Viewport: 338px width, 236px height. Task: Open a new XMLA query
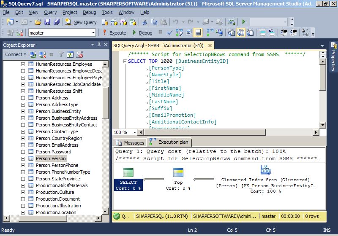tap(133, 22)
